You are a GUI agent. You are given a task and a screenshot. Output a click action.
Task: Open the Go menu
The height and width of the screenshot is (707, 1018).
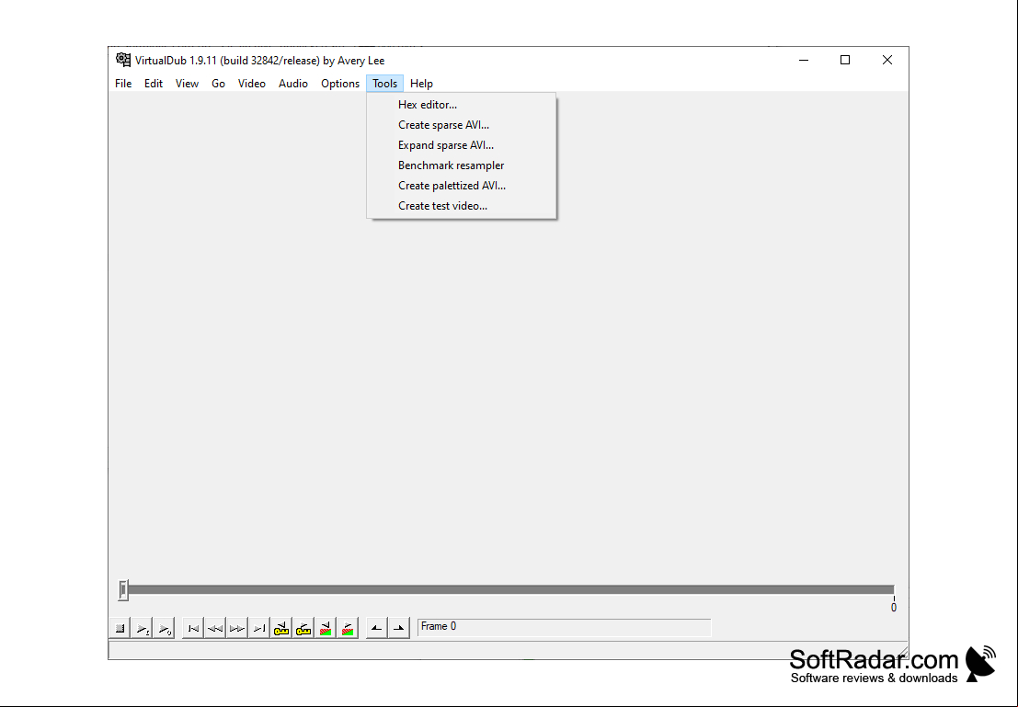tap(218, 84)
